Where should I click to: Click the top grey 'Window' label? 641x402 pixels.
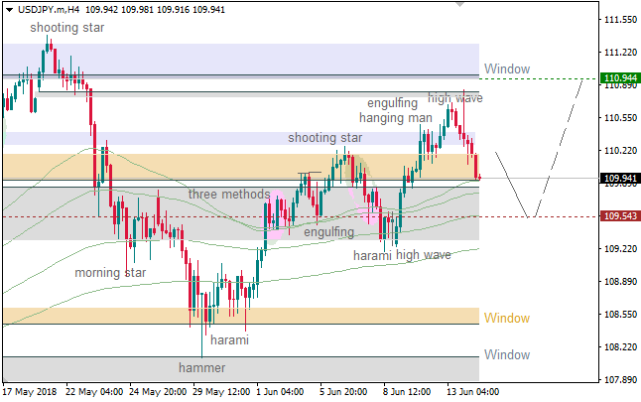pyautogui.click(x=506, y=69)
